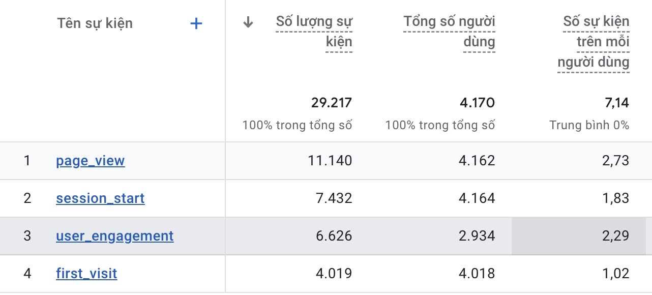Click row number 3 in the table

27,236
